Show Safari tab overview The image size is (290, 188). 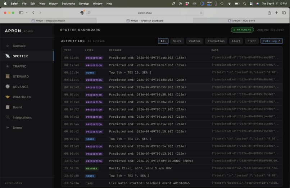point(284,13)
